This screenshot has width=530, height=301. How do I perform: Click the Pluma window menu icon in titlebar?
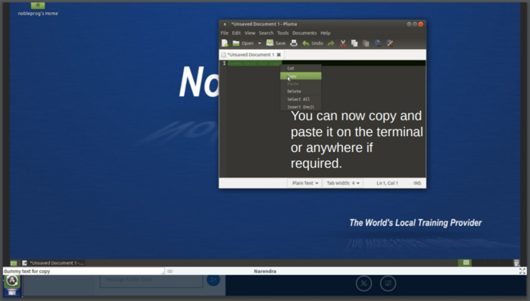point(225,24)
